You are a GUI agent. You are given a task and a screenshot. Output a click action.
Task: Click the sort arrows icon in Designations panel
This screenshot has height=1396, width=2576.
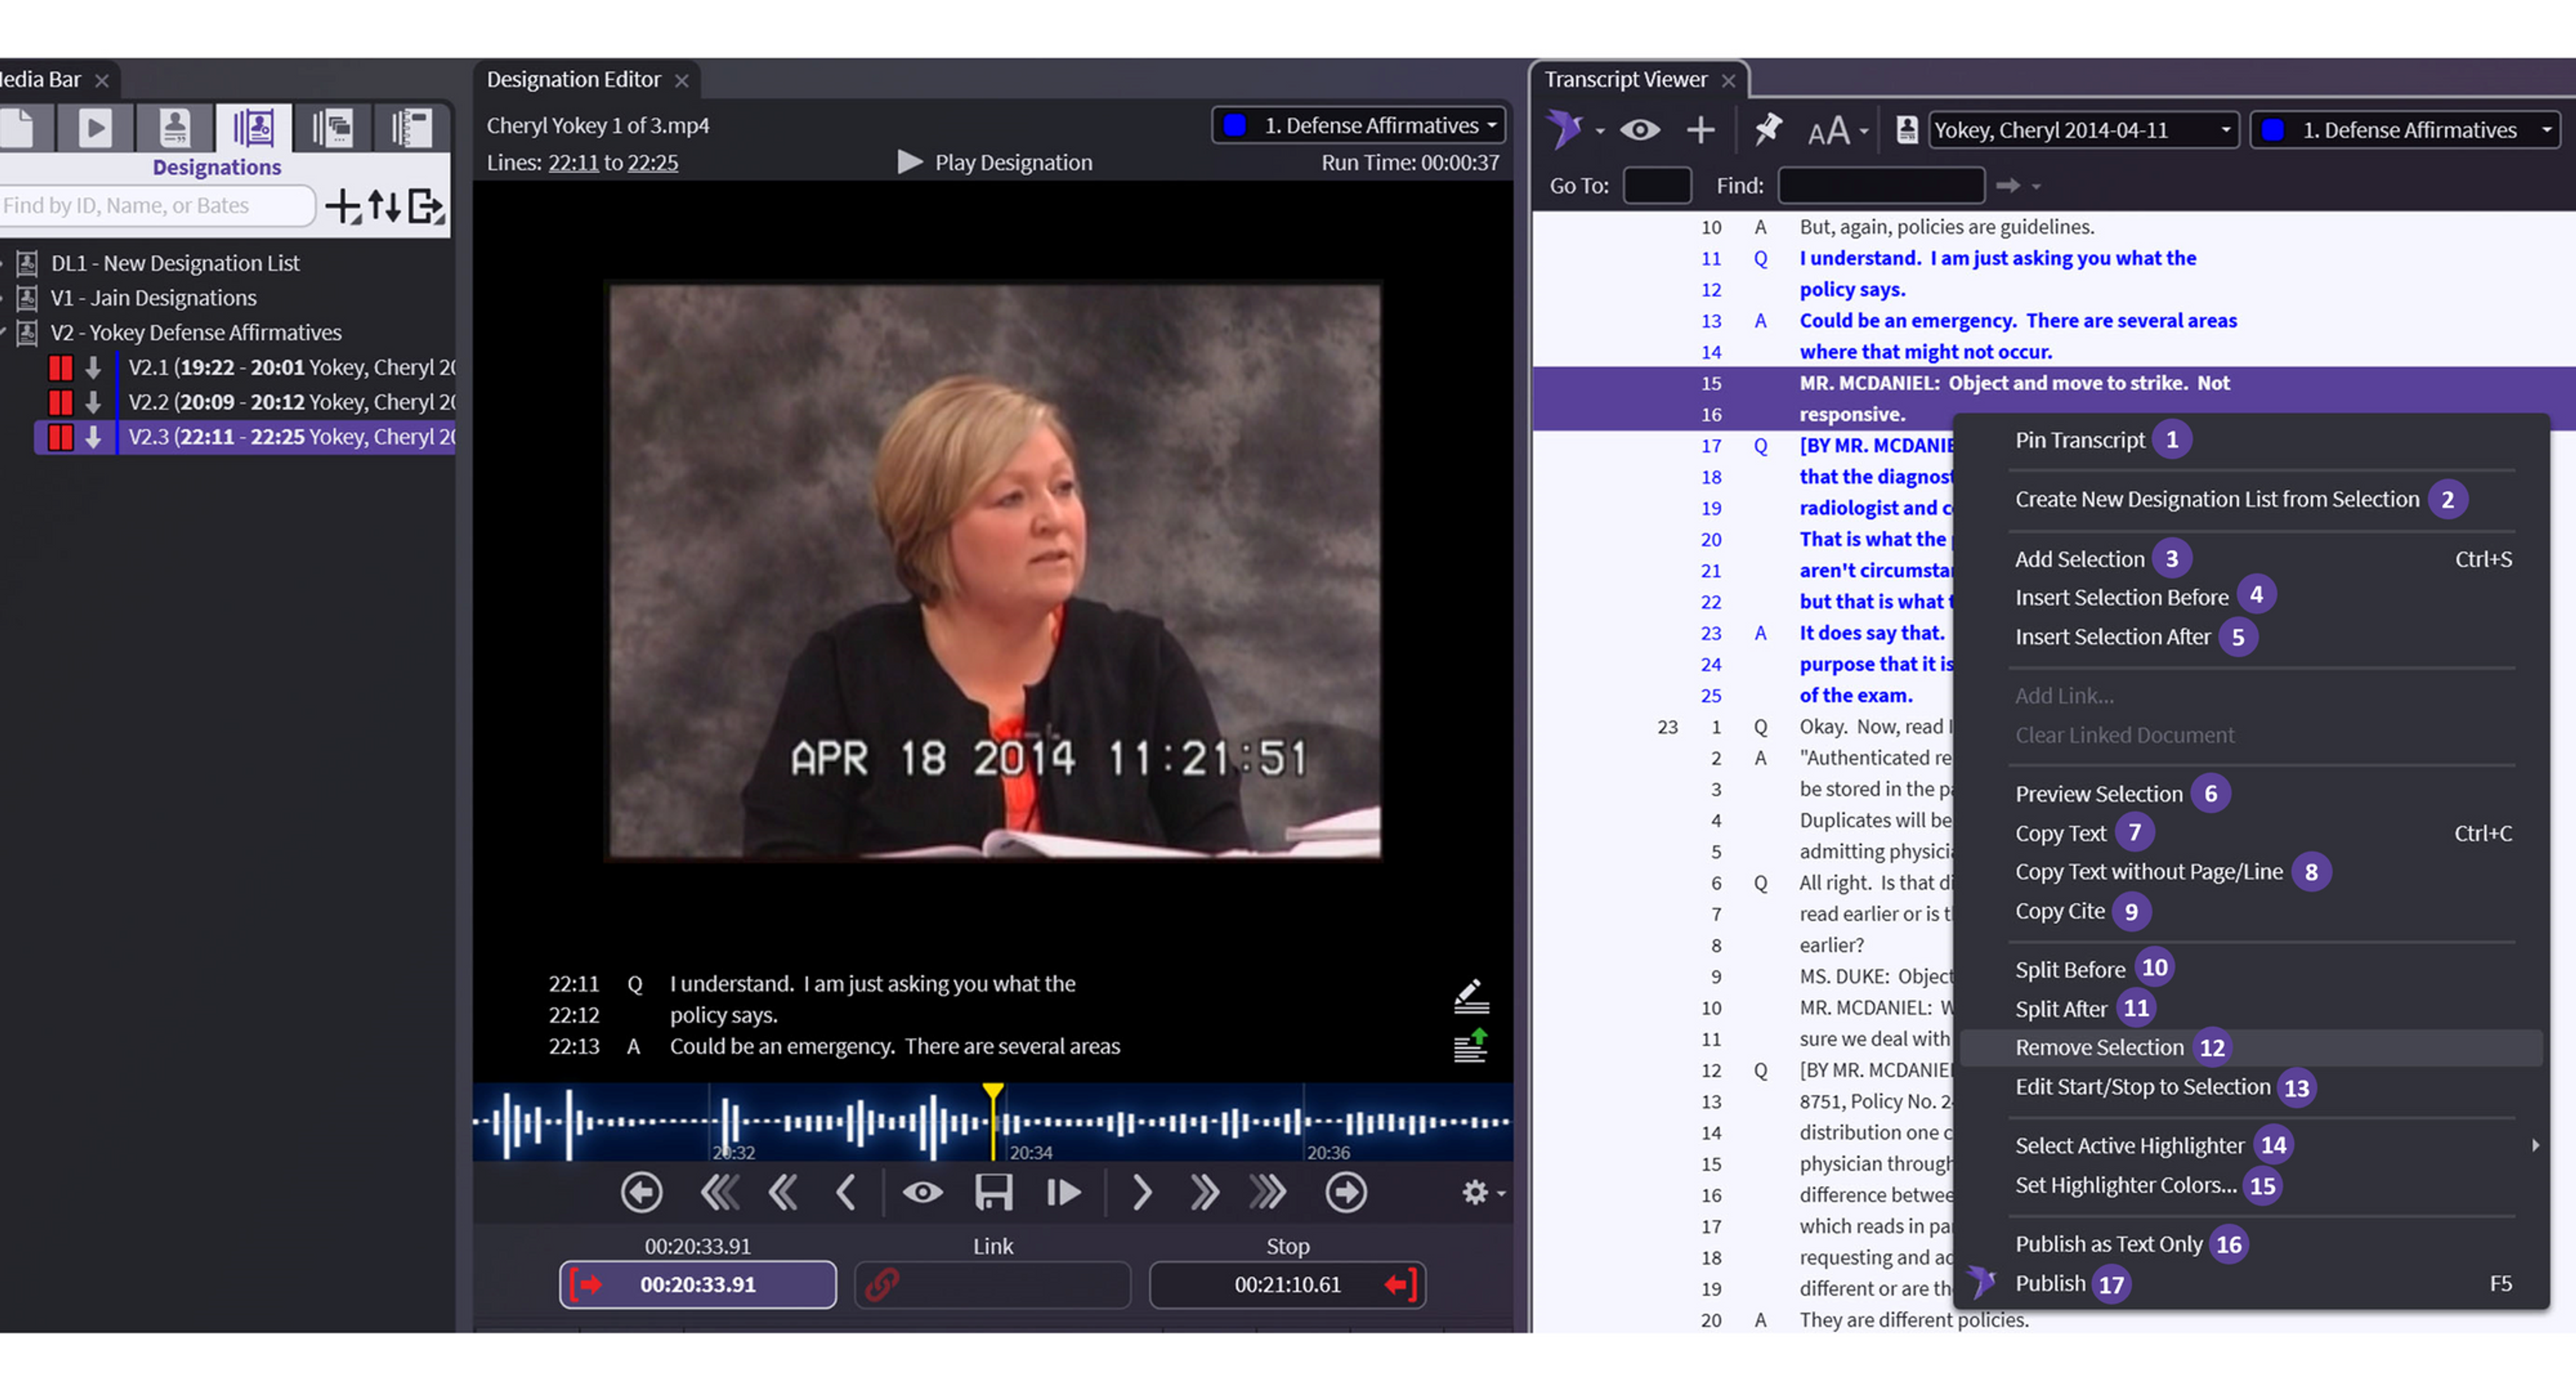tap(384, 206)
